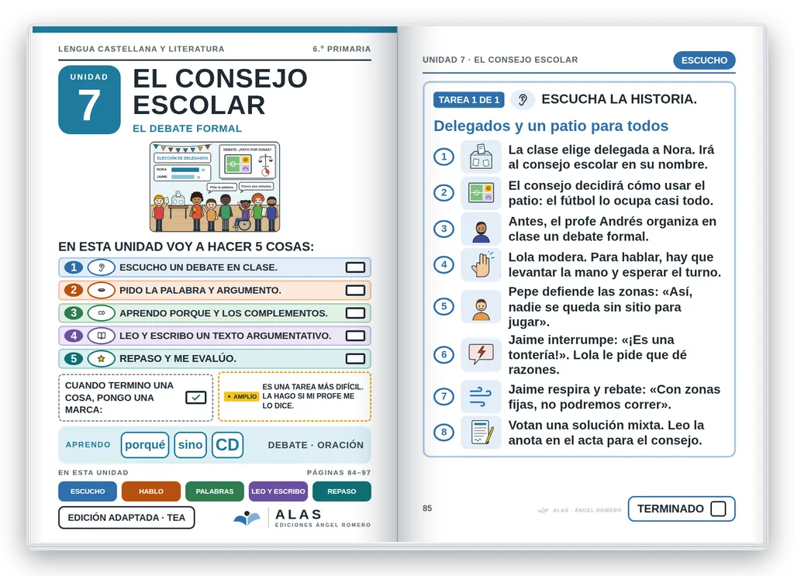Click the CD keyword chip
794x576 pixels.
(227, 445)
